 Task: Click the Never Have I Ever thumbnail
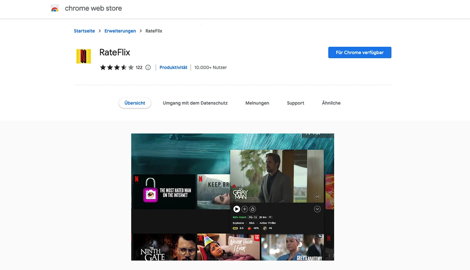[229, 247]
